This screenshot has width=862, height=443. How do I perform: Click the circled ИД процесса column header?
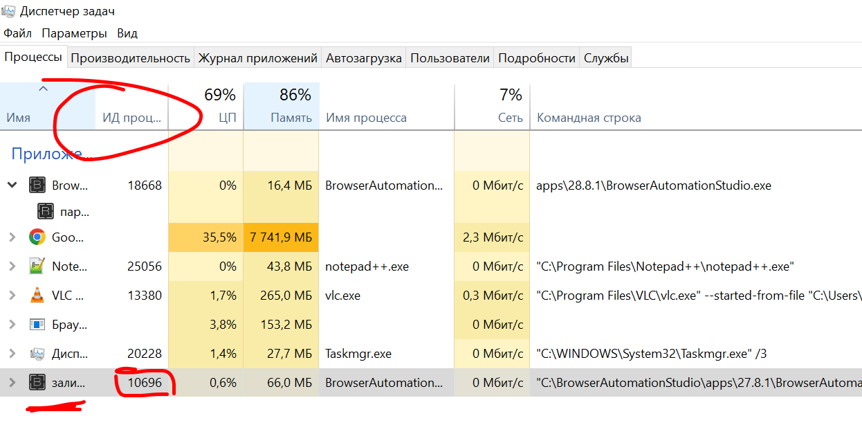[x=131, y=118]
